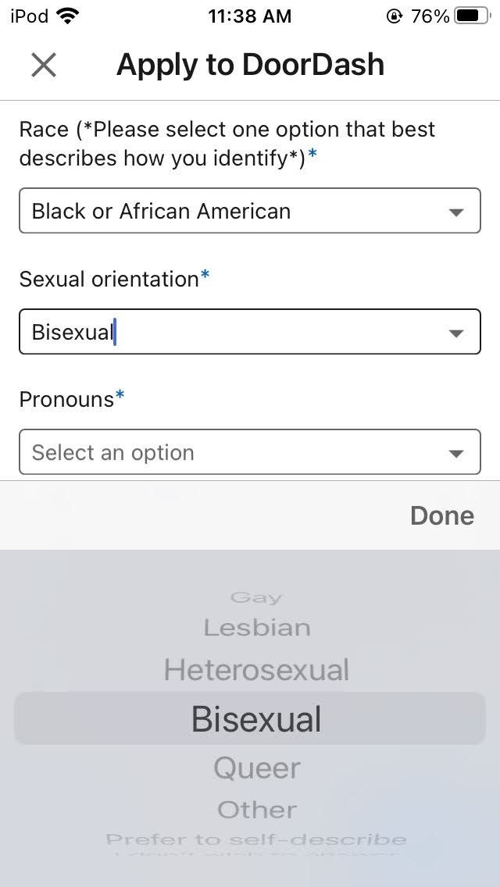This screenshot has width=500, height=887.
Task: Select Queer from the picker list
Action: [x=256, y=768]
